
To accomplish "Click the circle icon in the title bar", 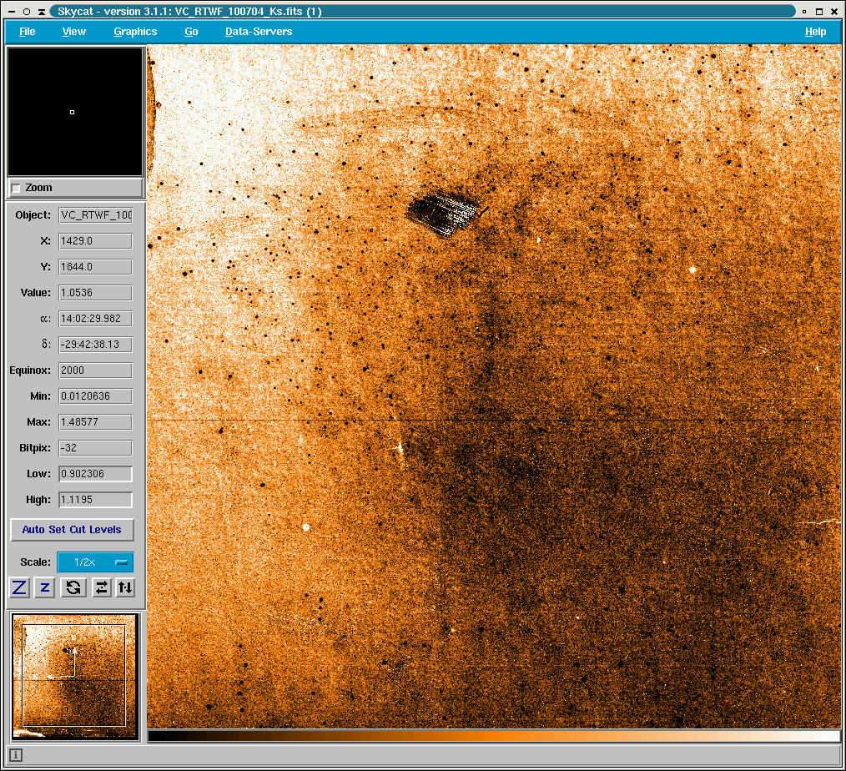I will (27, 12).
